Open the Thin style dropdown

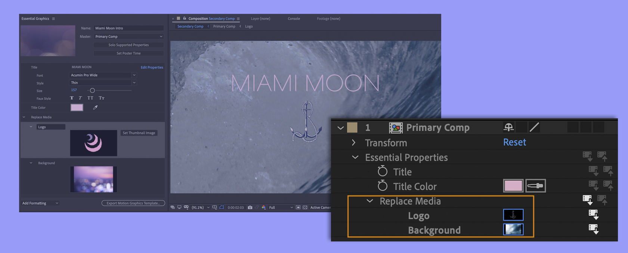click(x=103, y=83)
